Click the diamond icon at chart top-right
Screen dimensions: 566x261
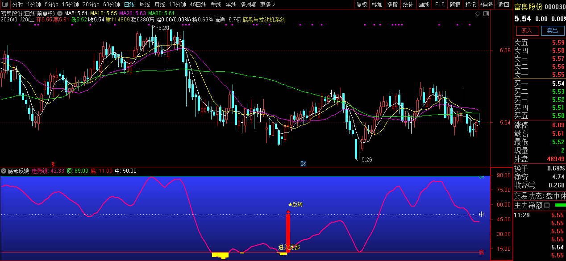(x=478, y=13)
